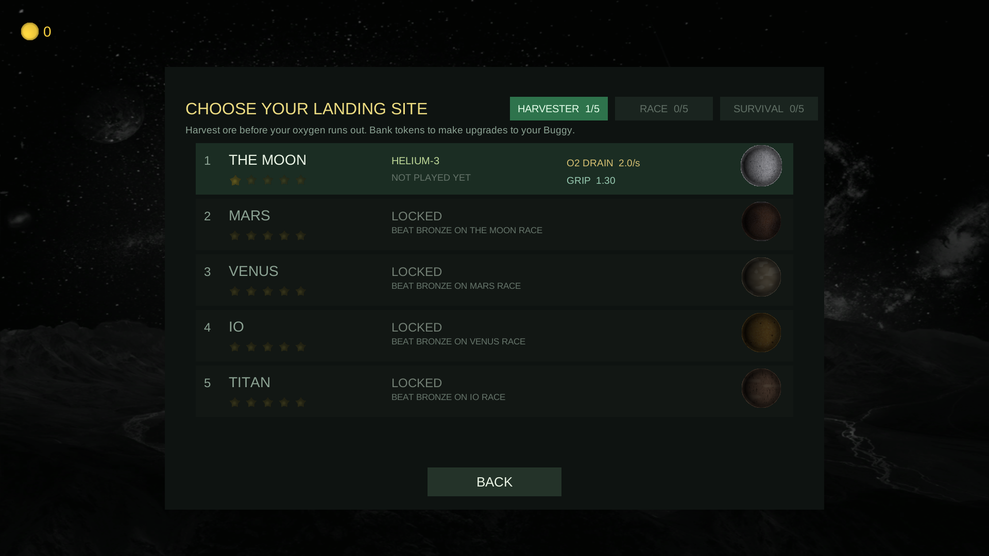The height and width of the screenshot is (556, 989).
Task: Click the Grip 1.30 stat
Action: (591, 181)
